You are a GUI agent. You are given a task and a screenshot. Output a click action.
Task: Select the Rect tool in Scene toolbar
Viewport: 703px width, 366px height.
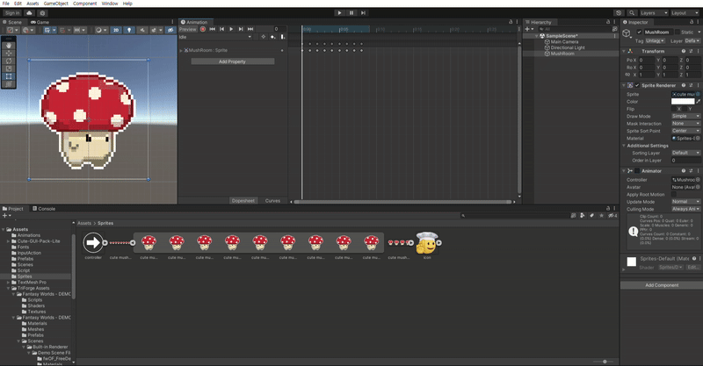[x=9, y=76]
